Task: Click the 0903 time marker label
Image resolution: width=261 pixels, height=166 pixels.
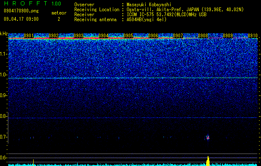Action: (x=78, y=35)
